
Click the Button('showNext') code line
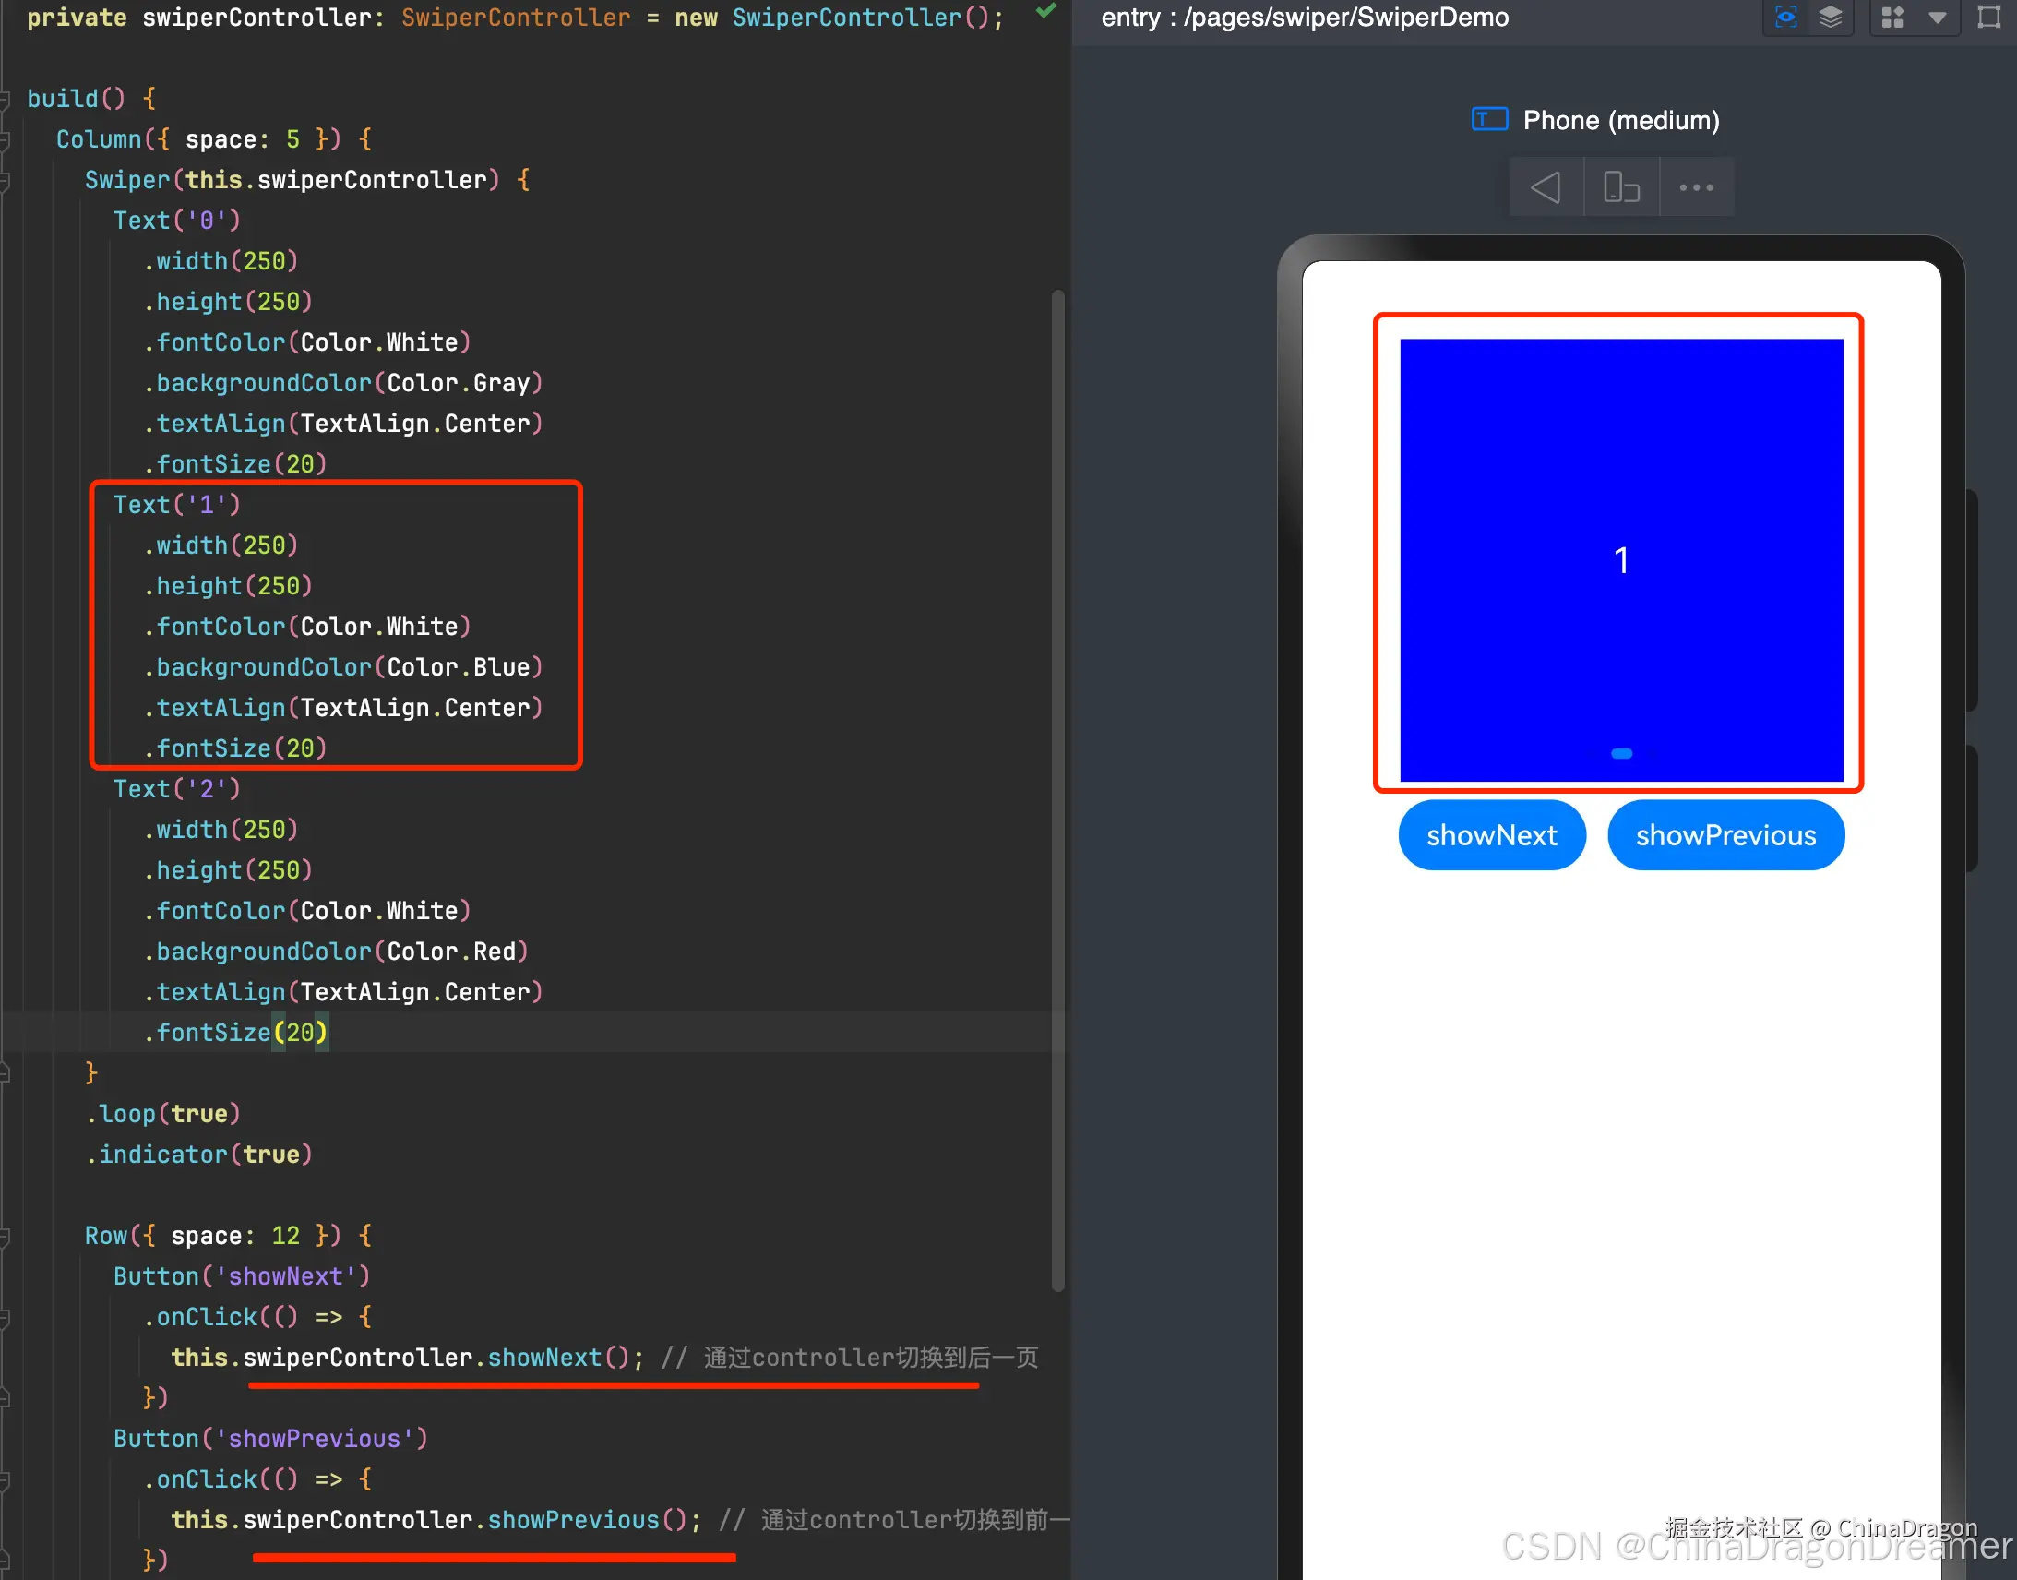[242, 1276]
